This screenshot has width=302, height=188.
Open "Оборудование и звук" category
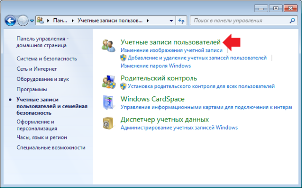43,79
